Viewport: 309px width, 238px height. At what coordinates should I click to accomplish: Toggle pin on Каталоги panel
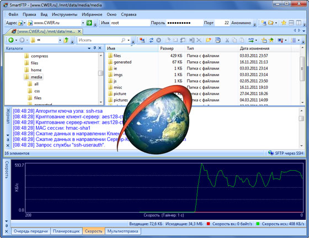[x=94, y=48]
